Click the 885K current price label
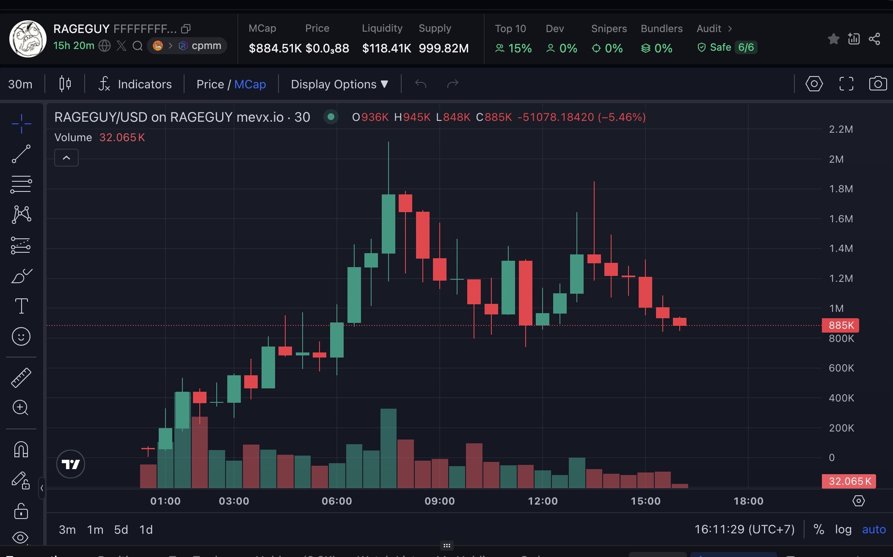This screenshot has height=557, width=893. coord(841,325)
